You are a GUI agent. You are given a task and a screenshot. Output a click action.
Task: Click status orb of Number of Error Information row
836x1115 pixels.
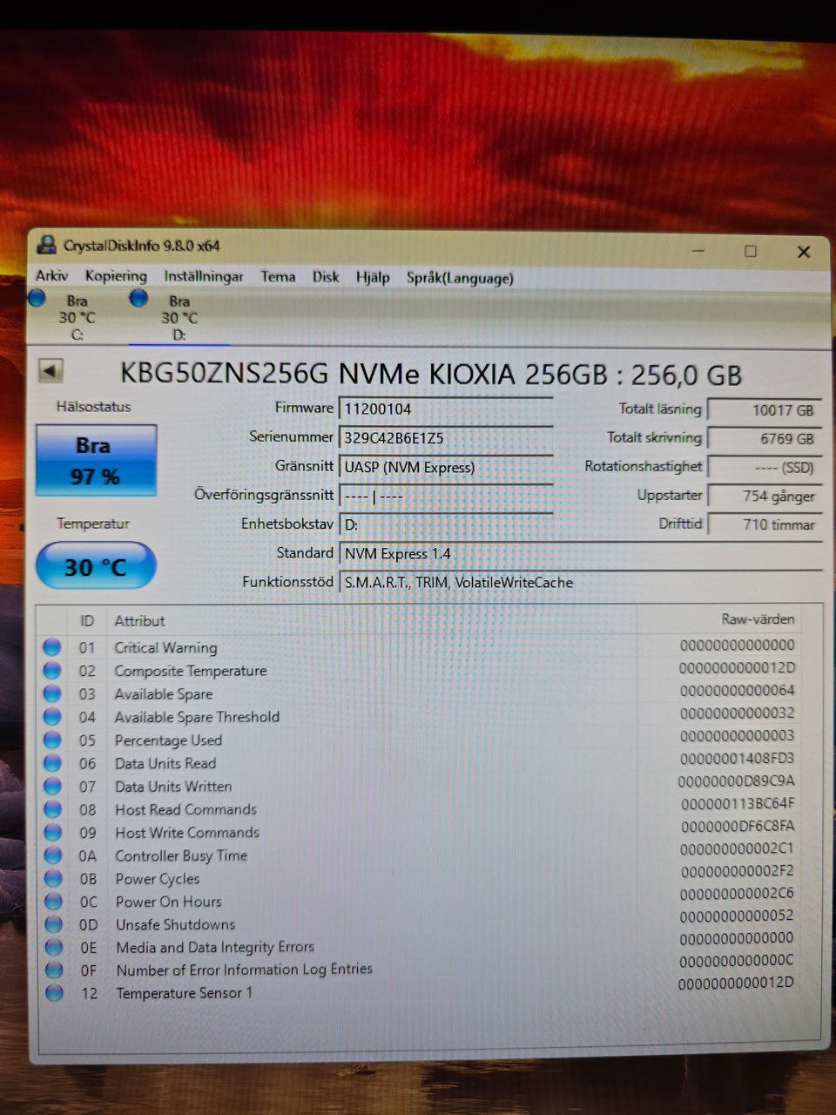(x=54, y=970)
